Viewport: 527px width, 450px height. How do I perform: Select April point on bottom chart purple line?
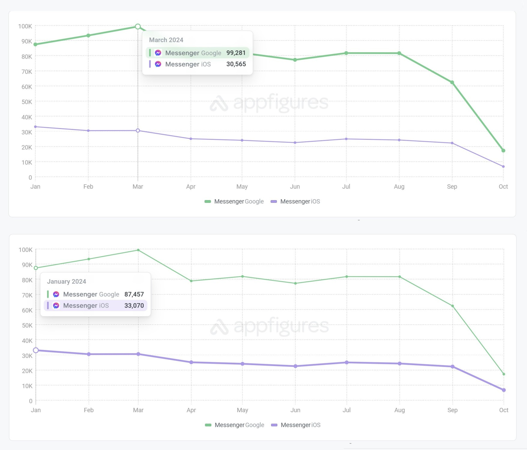[x=191, y=362]
